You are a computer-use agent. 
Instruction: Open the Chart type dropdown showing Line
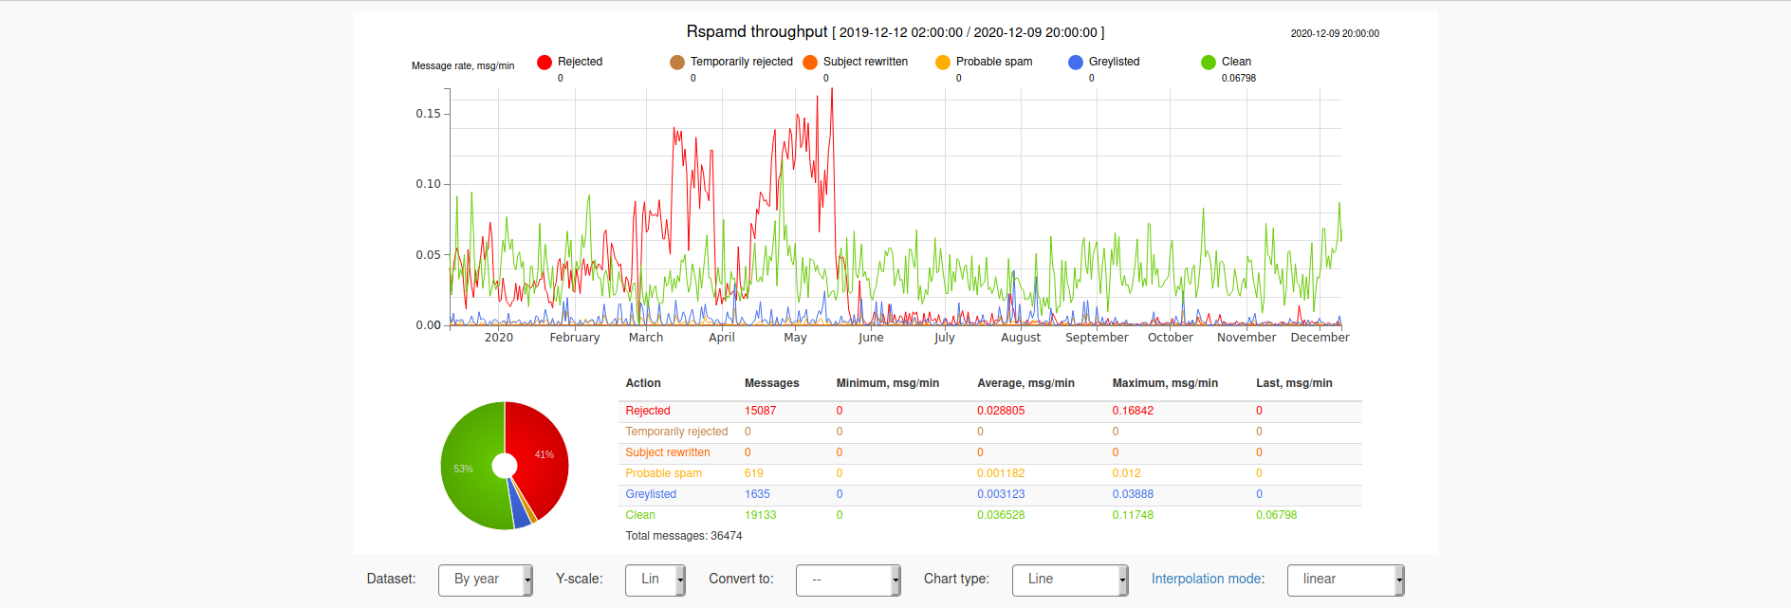(x=1070, y=580)
